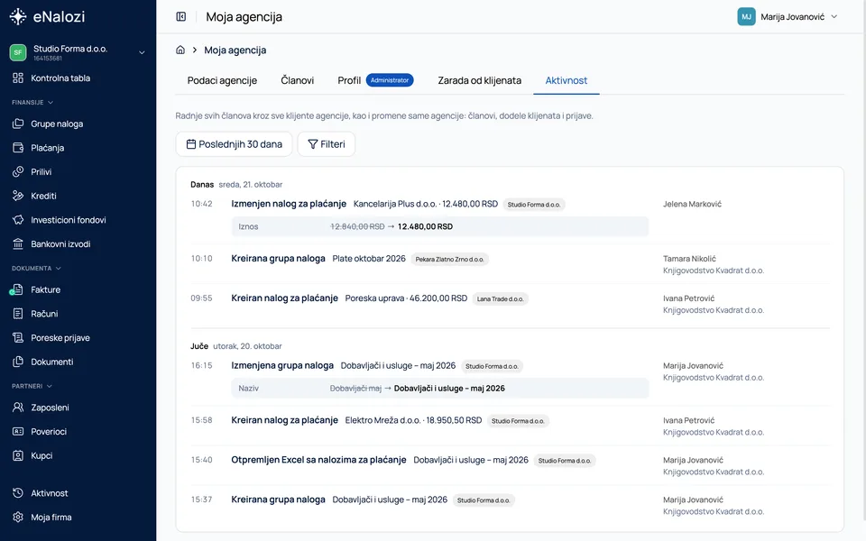Open Poreske prijave icon in sidebar
This screenshot has height=541, width=866.
tap(18, 337)
